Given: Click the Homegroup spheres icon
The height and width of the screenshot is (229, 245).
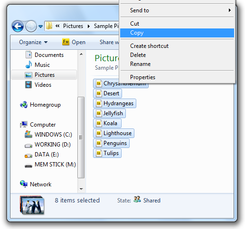Looking at the screenshot, I should click(x=24, y=105).
